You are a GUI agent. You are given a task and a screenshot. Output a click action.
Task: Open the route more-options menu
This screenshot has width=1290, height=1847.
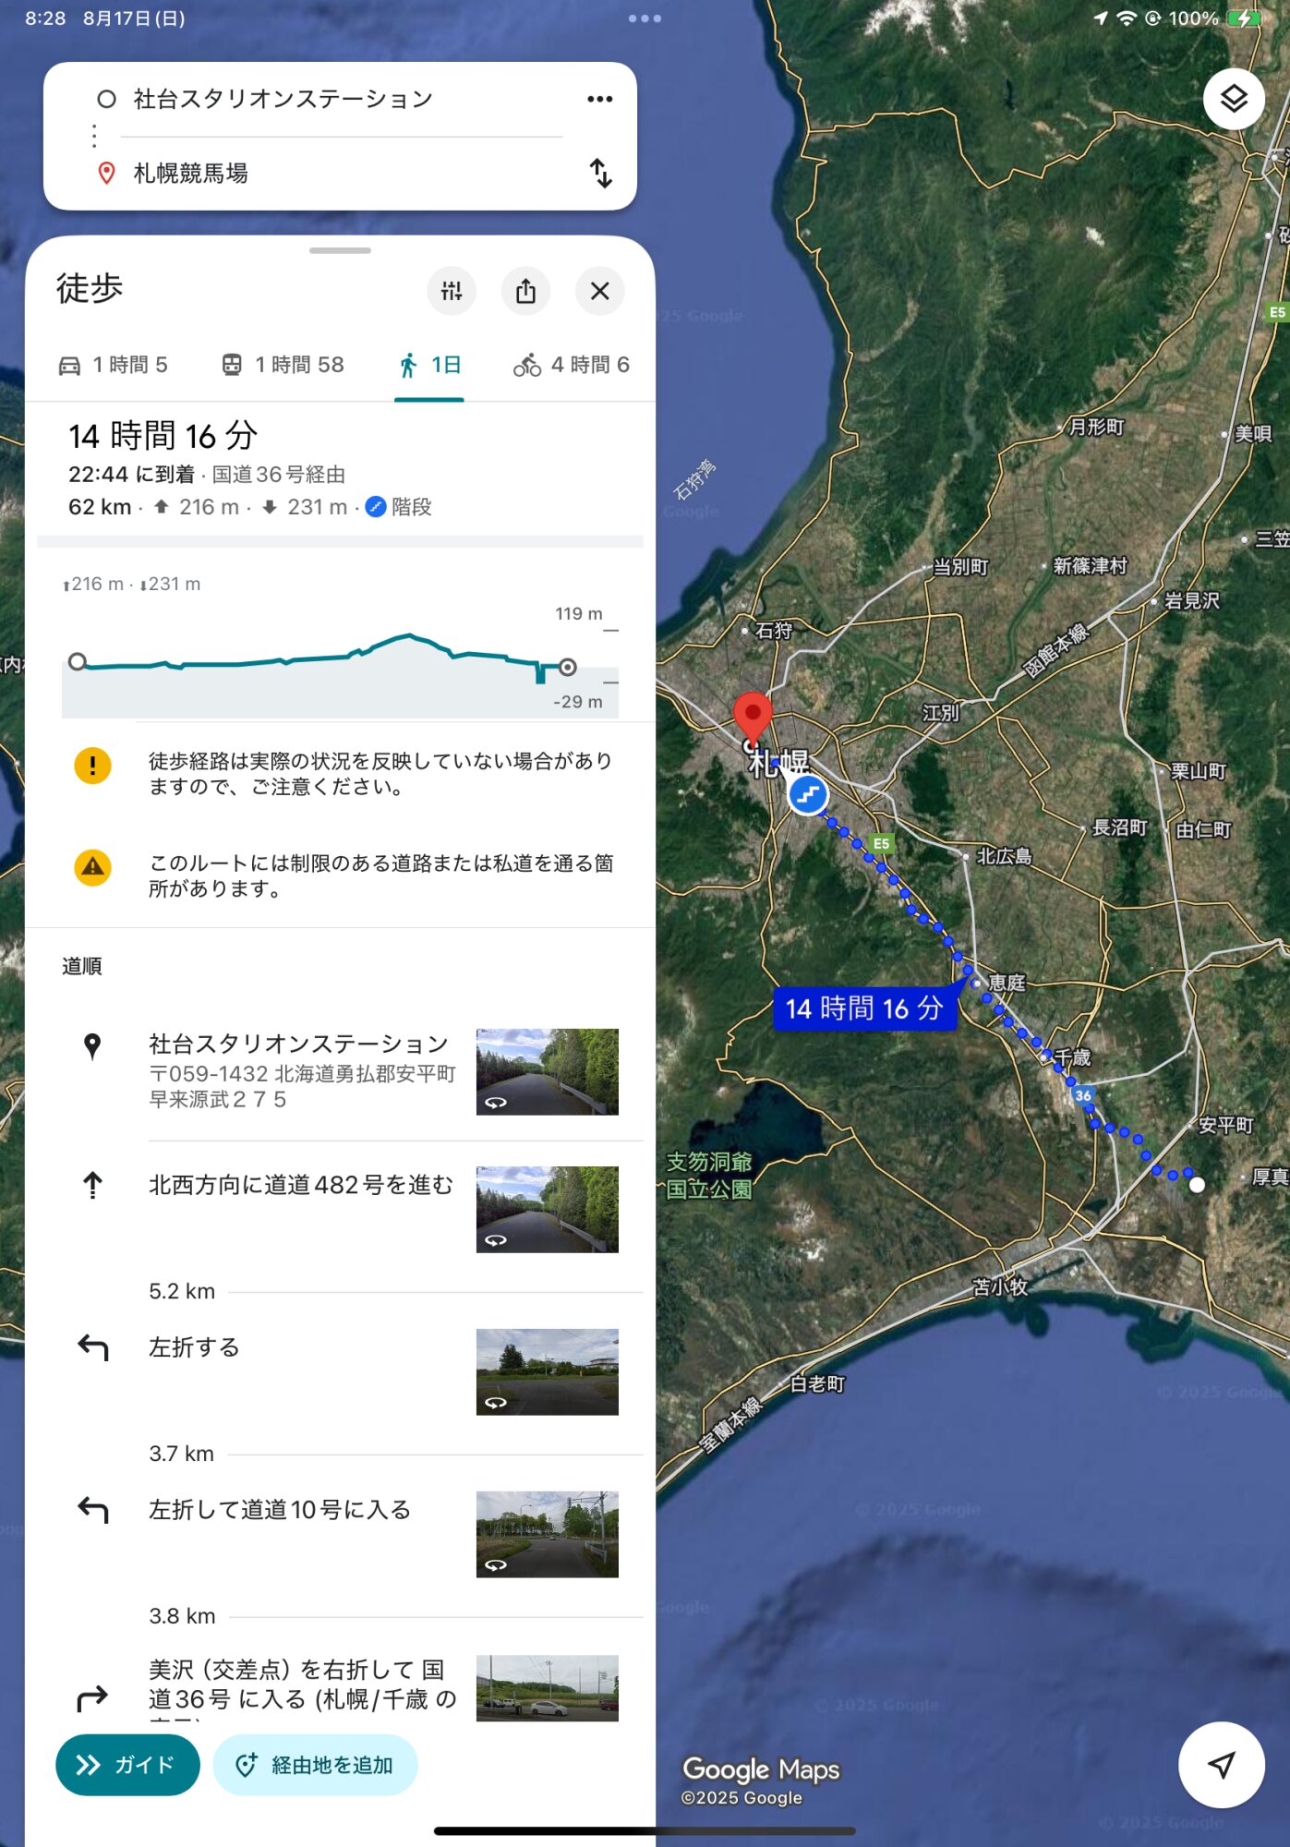[600, 99]
